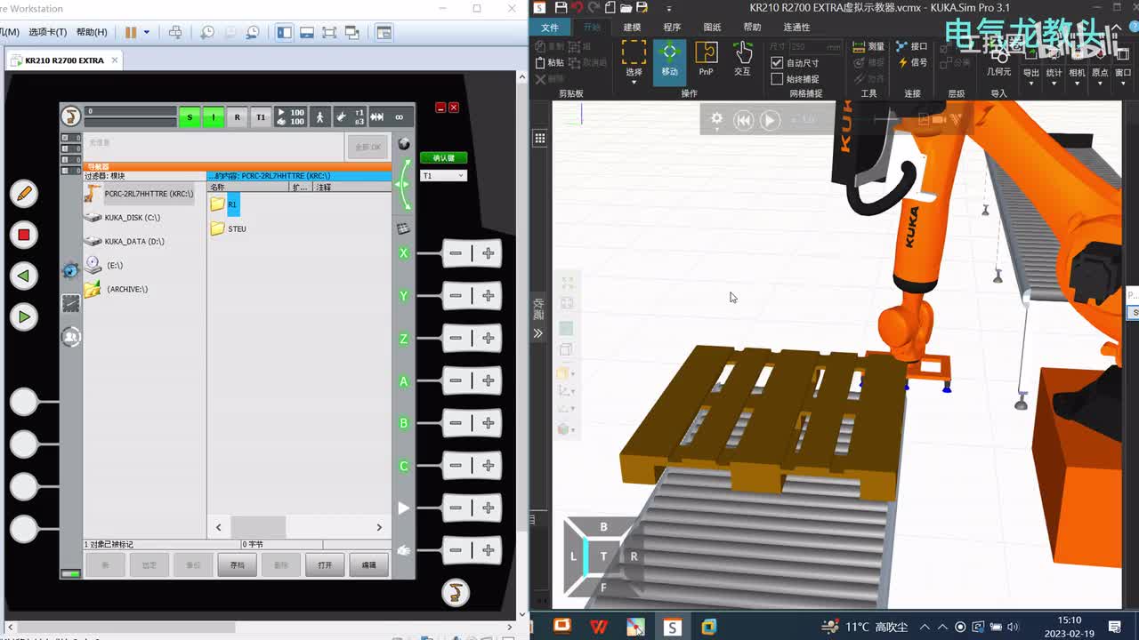Image resolution: width=1139 pixels, height=640 pixels.
Task: Click the Measure (测量) tool
Action: tap(868, 46)
